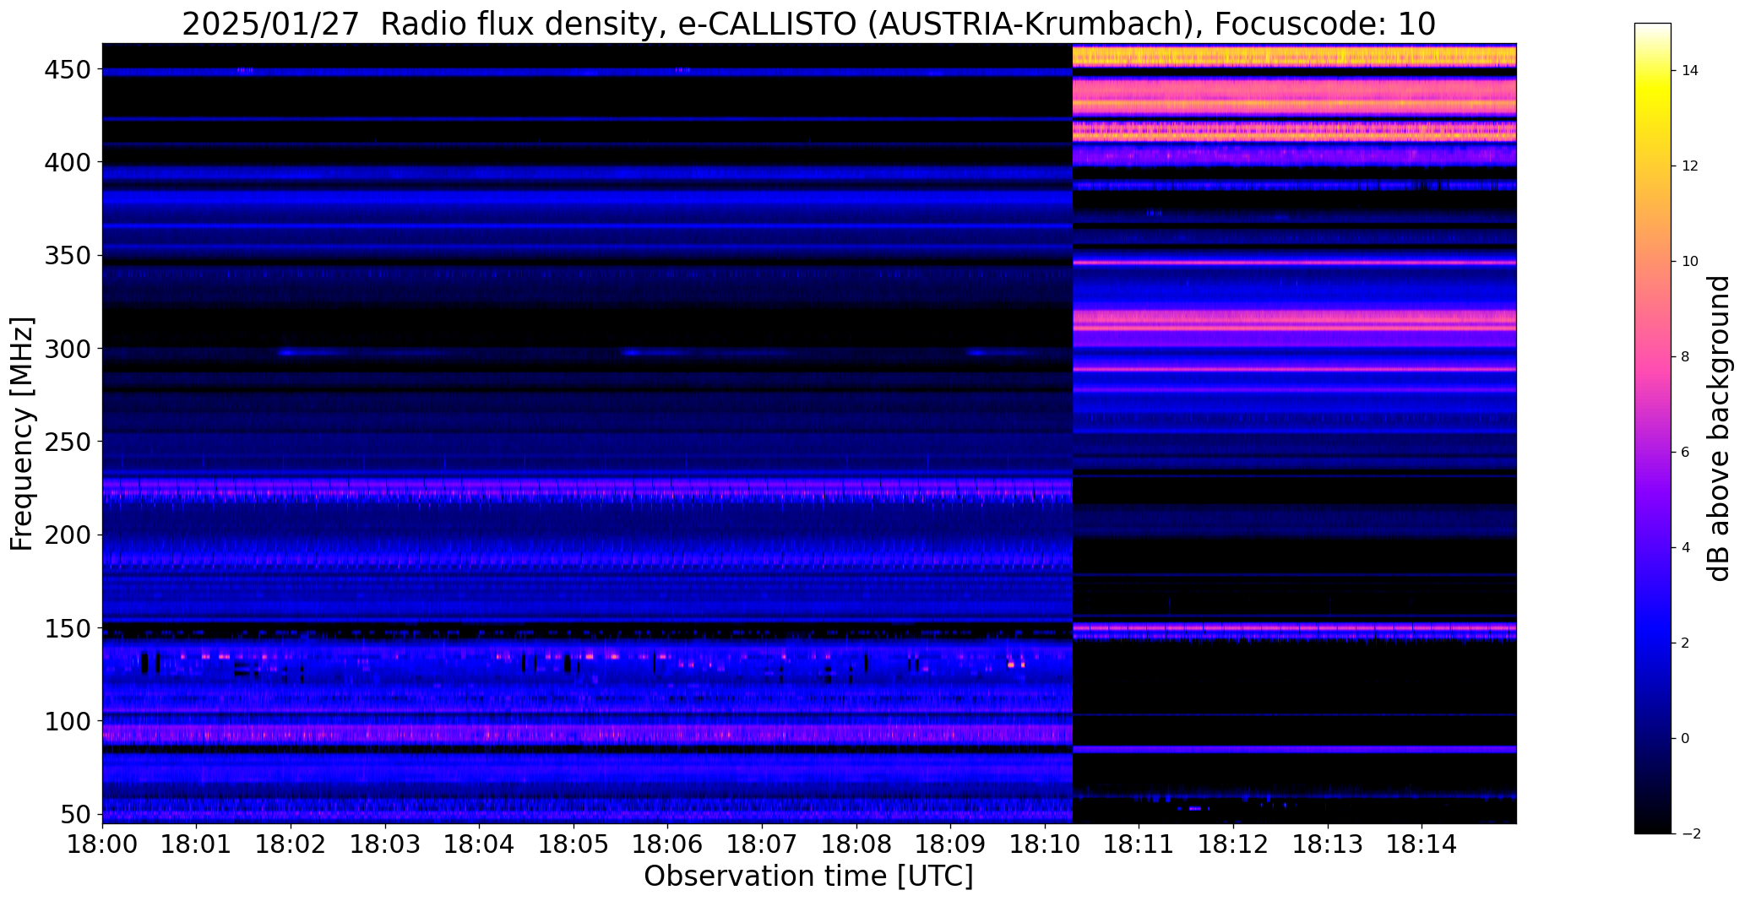This screenshot has width=1745, height=901.
Task: Click the 100 frequency tick label
Action: [x=66, y=721]
